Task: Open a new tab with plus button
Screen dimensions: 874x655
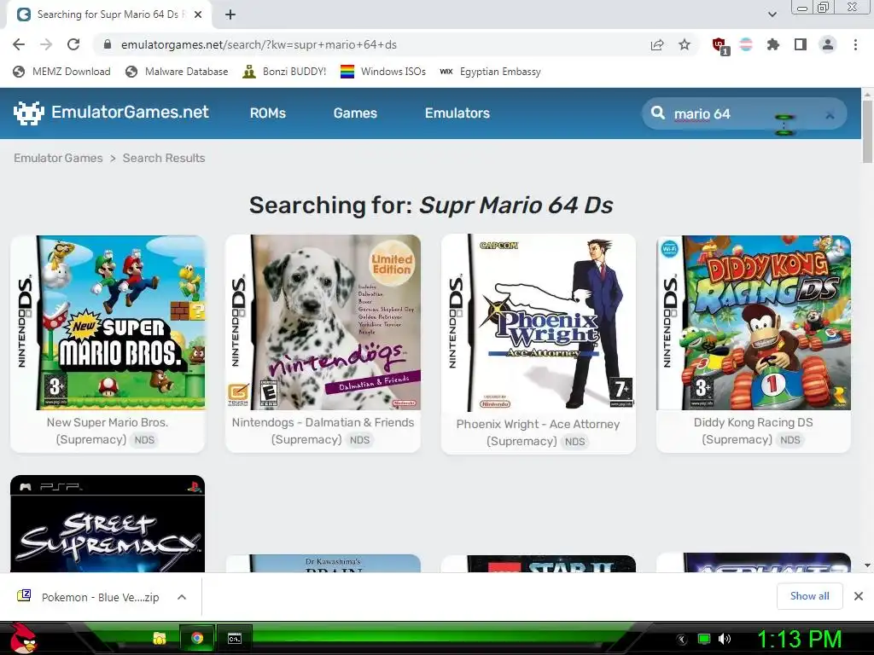Action: (230, 14)
